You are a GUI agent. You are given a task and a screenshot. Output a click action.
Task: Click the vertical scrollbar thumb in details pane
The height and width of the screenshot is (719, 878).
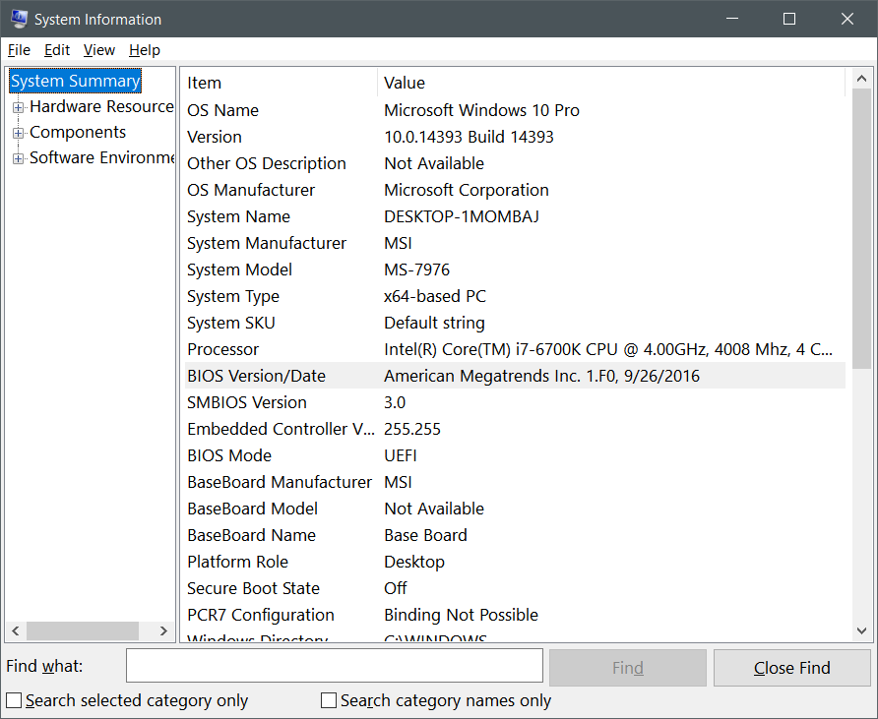click(862, 228)
